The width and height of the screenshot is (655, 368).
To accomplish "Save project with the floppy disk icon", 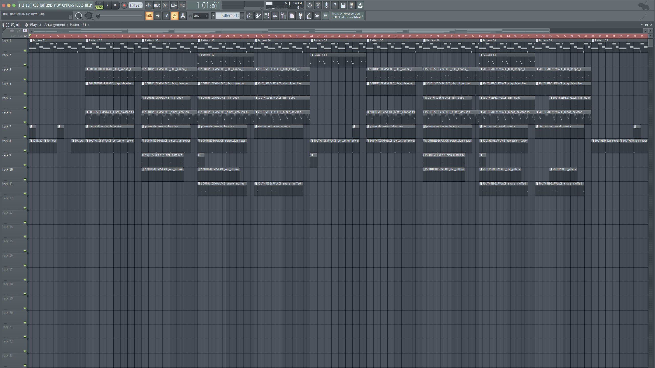I will (x=343, y=5).
